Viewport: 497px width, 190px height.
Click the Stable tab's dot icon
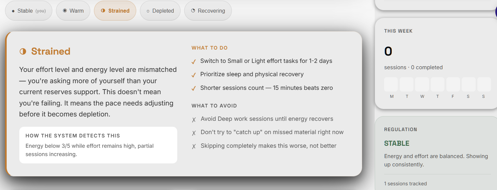(13, 11)
